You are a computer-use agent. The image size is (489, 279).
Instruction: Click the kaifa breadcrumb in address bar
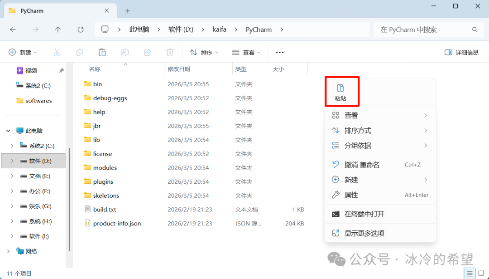click(x=220, y=29)
